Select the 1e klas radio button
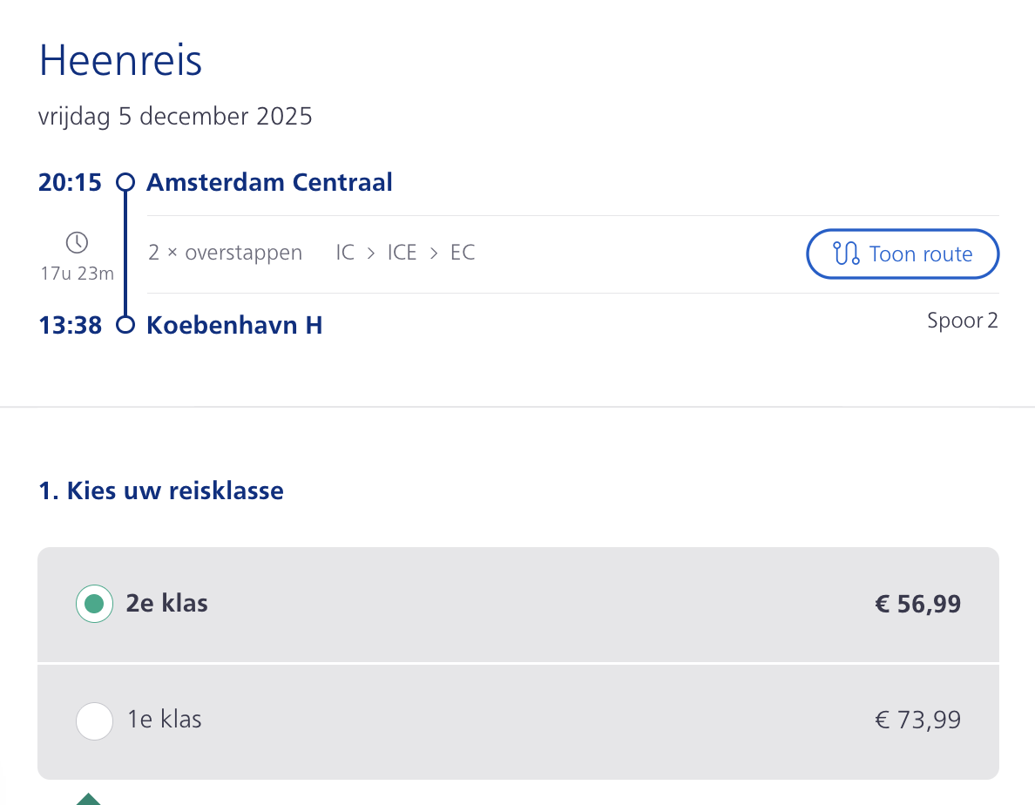The image size is (1035, 805). 94,721
